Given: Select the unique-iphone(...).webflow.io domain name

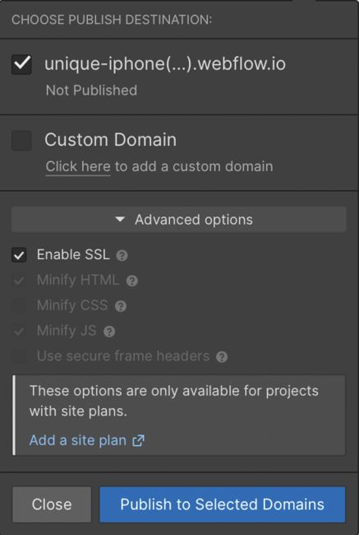Looking at the screenshot, I should (165, 64).
